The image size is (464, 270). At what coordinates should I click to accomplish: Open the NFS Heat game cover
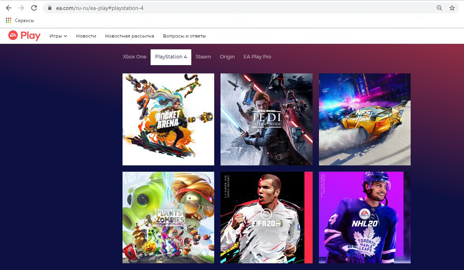(x=364, y=119)
